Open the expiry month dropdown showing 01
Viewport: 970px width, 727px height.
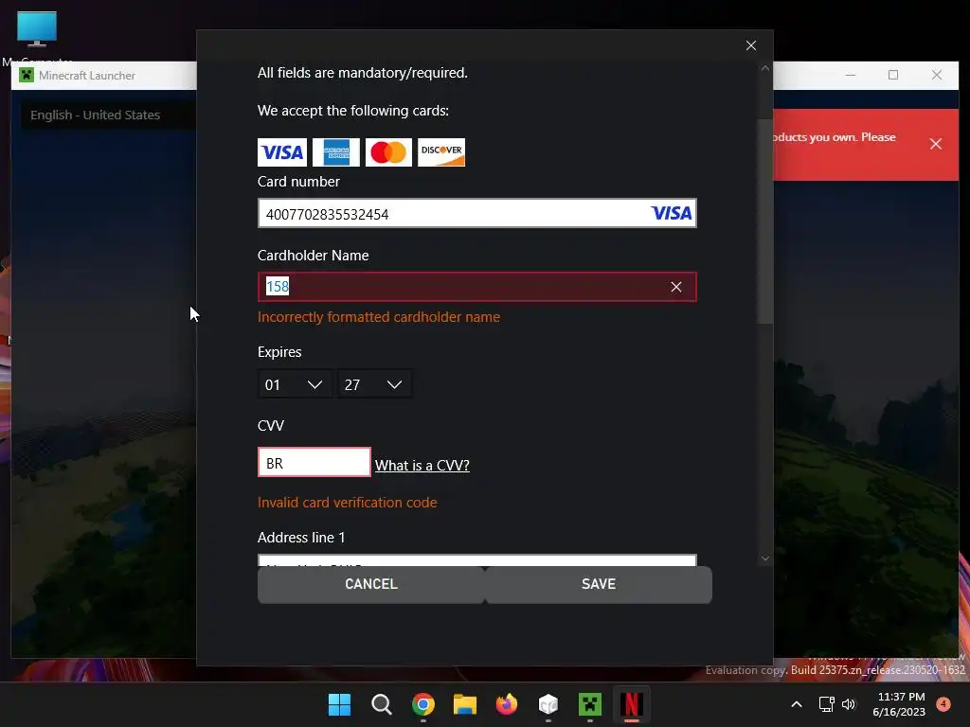pyautogui.click(x=295, y=384)
